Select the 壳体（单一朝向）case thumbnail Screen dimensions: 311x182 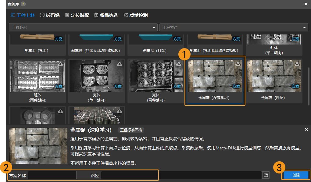coord(97,76)
